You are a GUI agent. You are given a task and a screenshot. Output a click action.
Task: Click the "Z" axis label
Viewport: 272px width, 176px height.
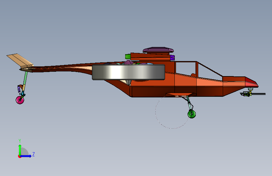(x=34, y=154)
